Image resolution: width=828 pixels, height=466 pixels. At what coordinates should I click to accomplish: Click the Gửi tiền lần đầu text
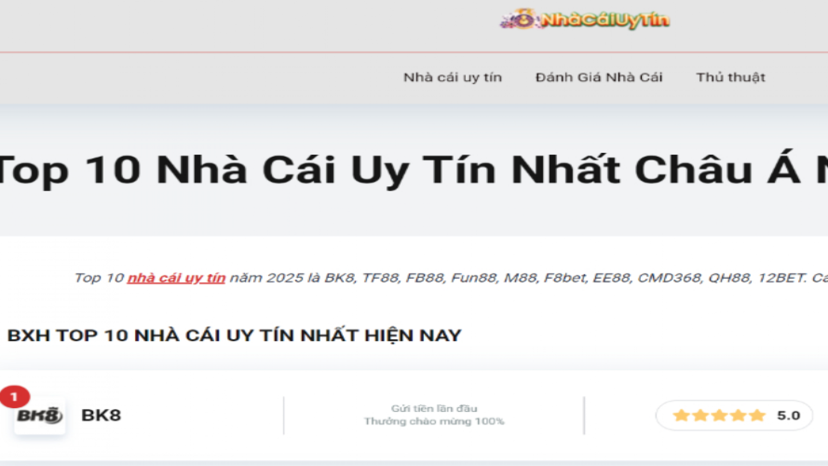tap(434, 408)
